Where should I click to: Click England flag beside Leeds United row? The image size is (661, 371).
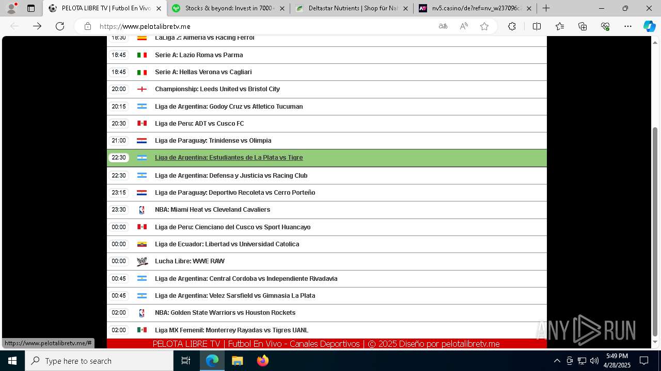coord(142,89)
